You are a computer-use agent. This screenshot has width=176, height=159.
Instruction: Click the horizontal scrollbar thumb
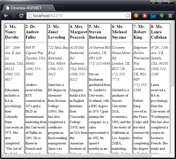click(77, 156)
